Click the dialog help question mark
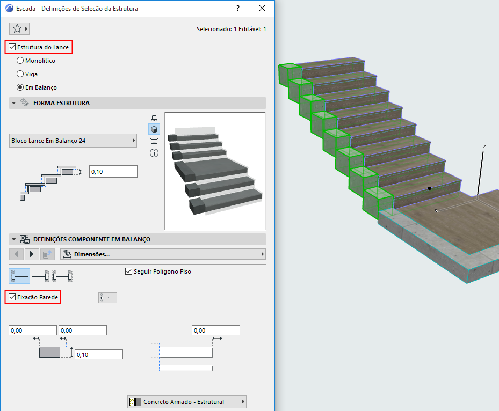The width and height of the screenshot is (499, 411). point(237,9)
